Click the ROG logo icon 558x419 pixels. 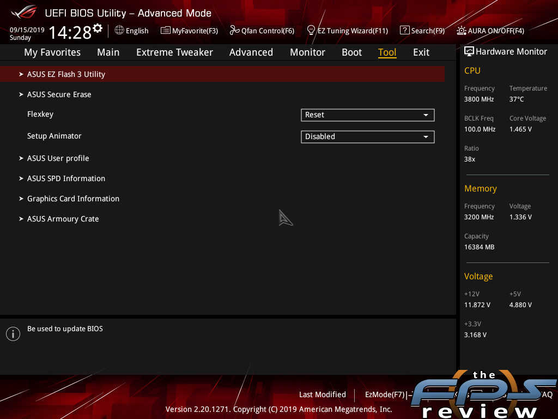pyautogui.click(x=24, y=12)
